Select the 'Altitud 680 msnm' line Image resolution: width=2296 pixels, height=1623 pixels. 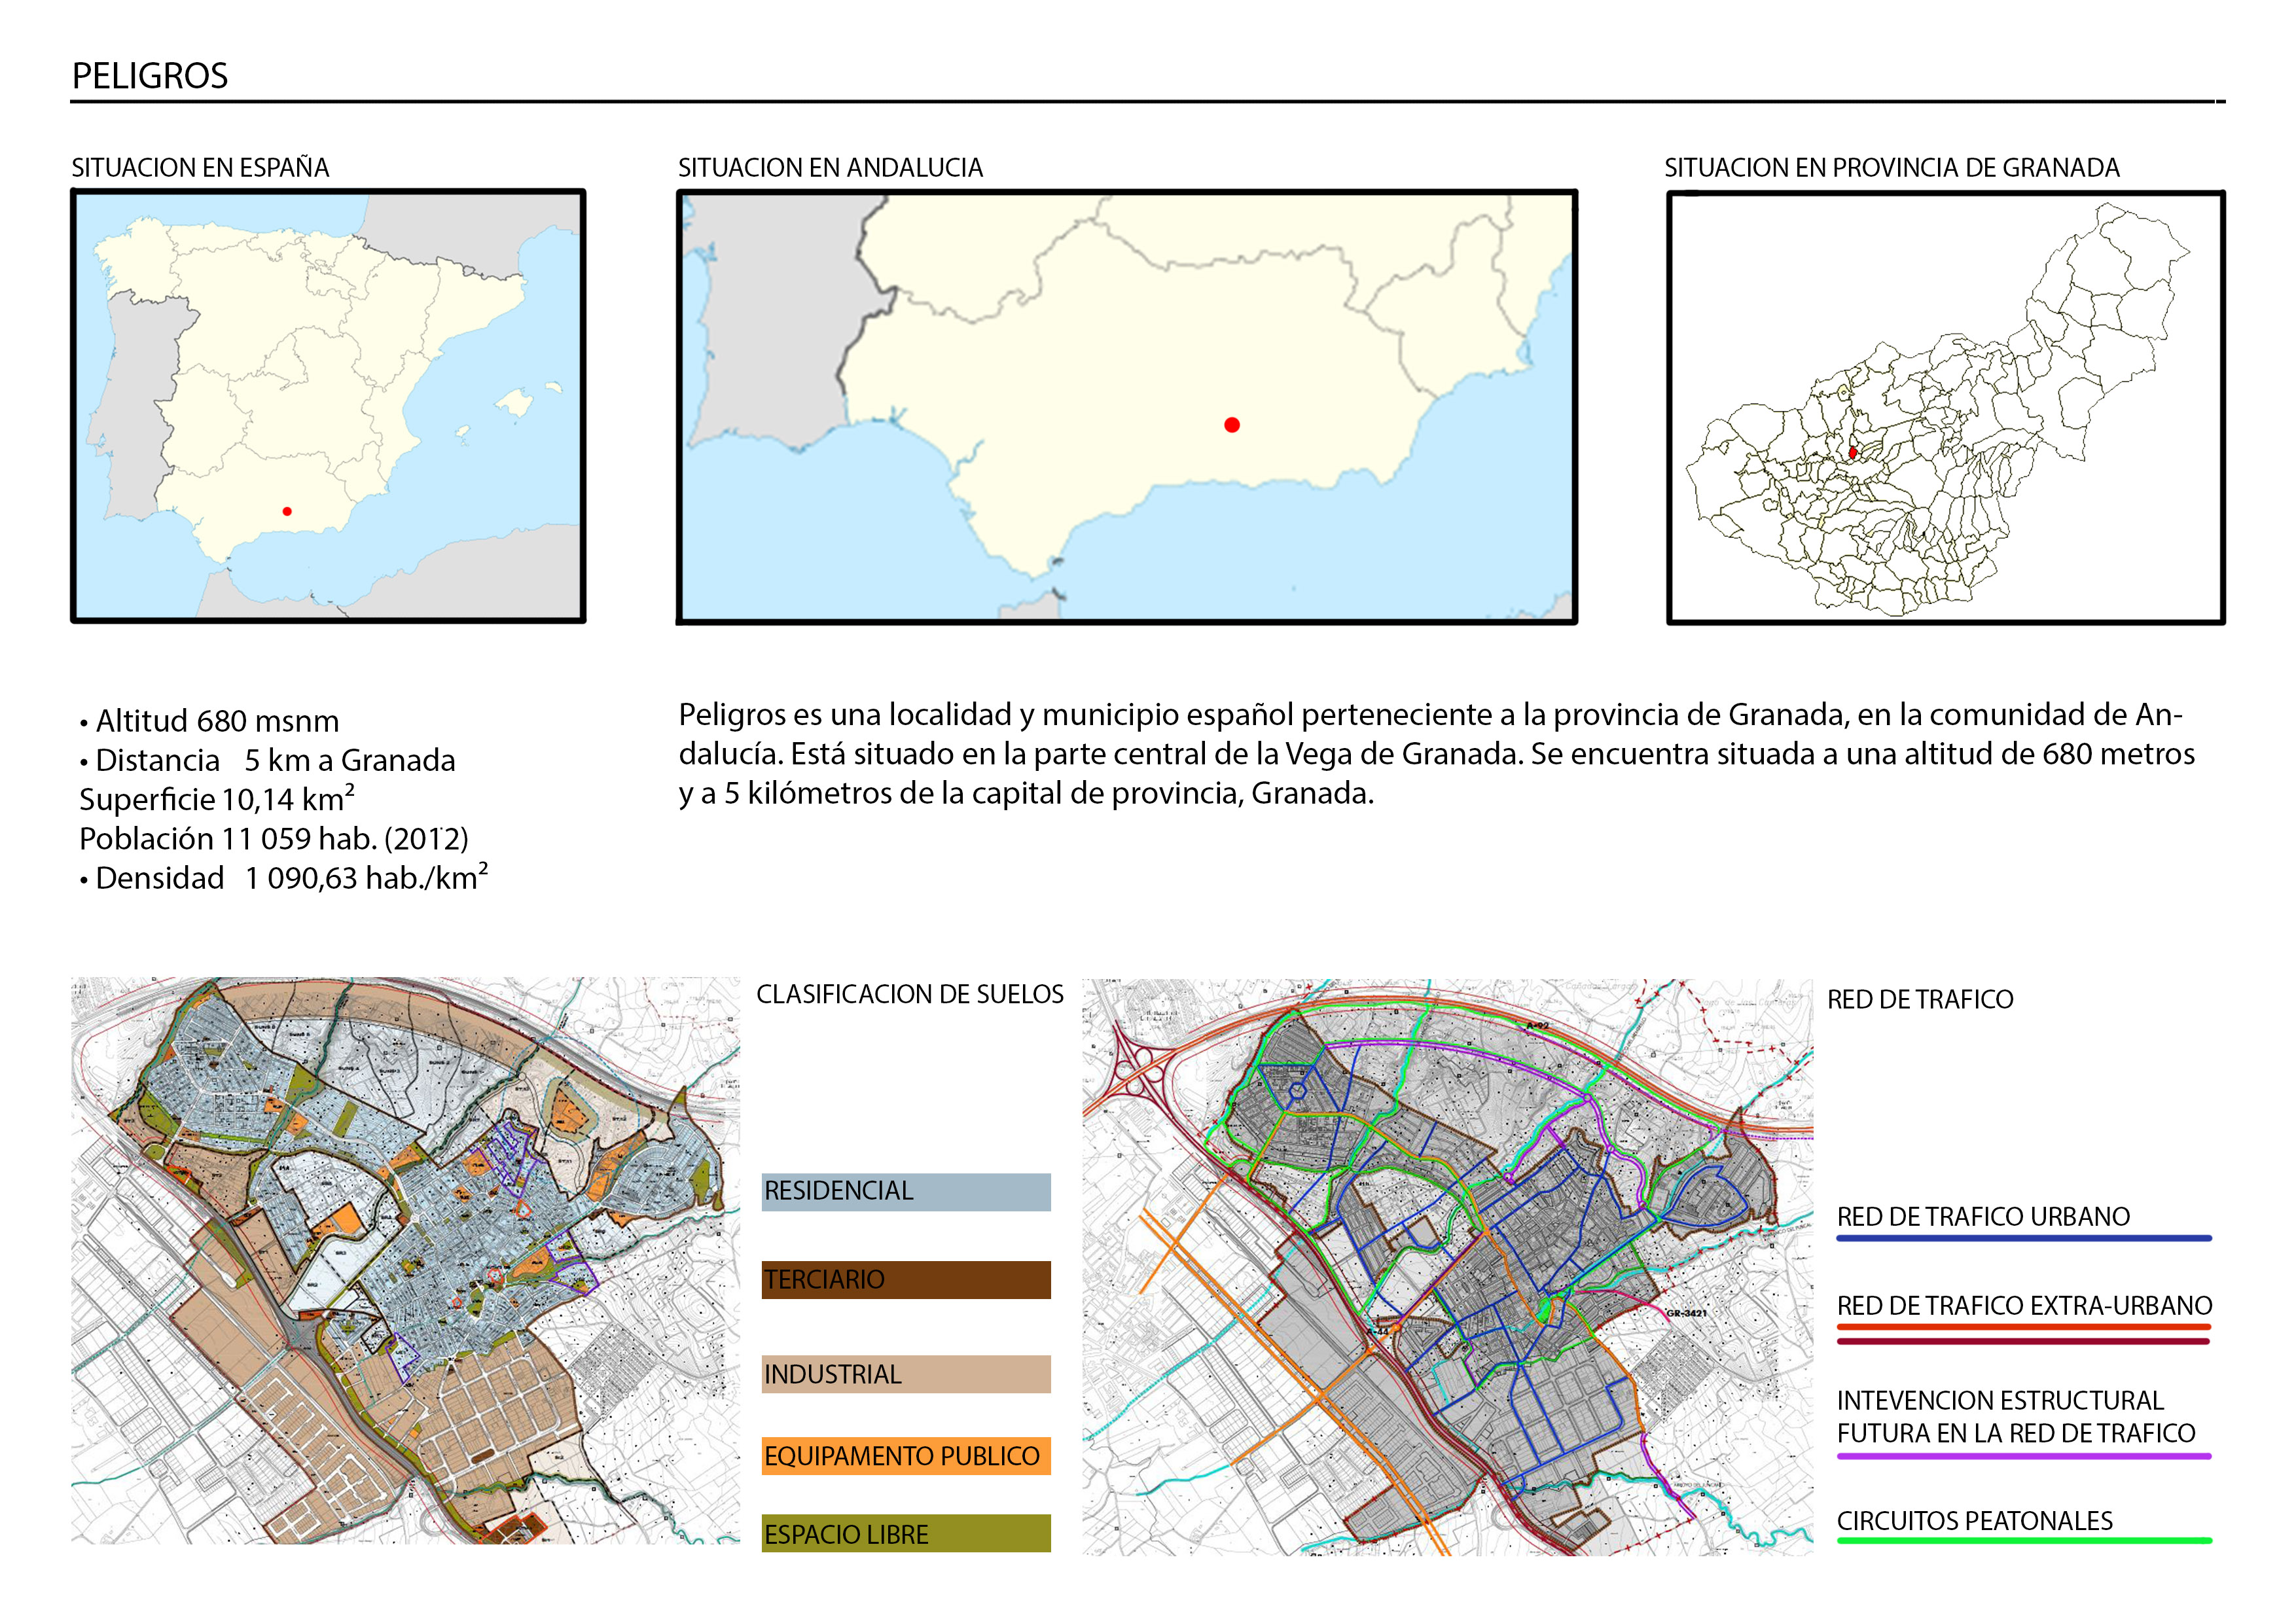209,721
